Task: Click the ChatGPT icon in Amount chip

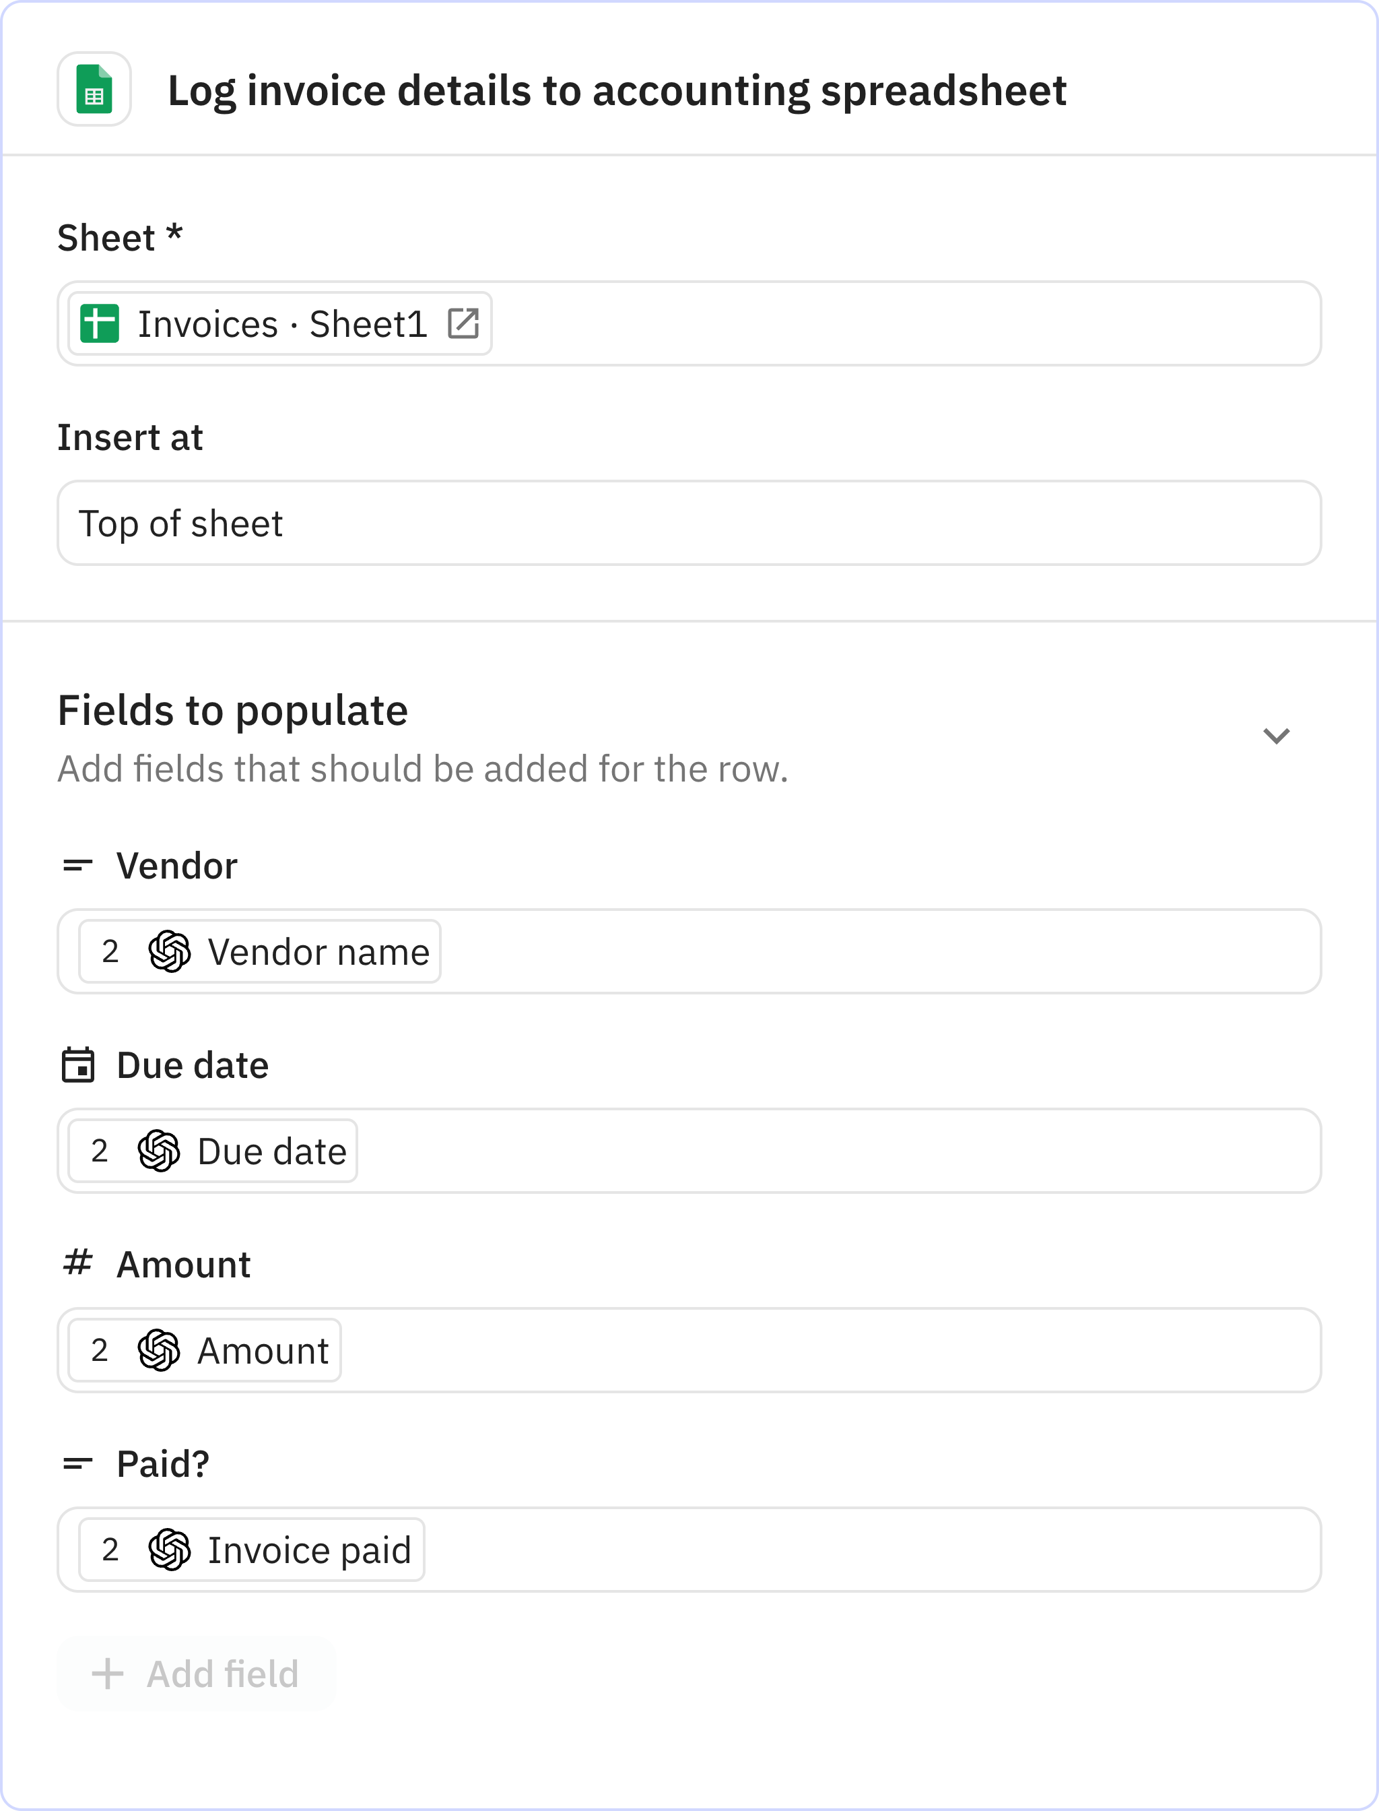Action: (x=158, y=1350)
